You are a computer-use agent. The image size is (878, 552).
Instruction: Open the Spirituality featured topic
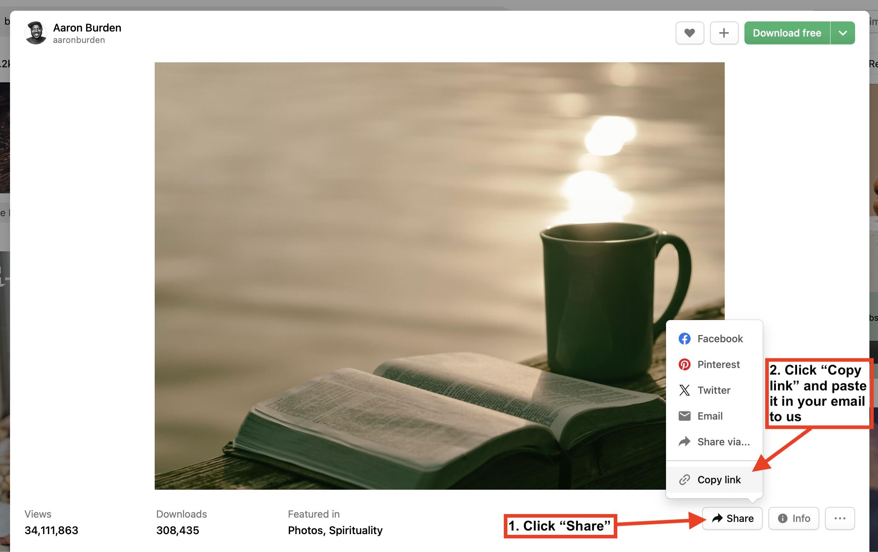click(x=356, y=531)
